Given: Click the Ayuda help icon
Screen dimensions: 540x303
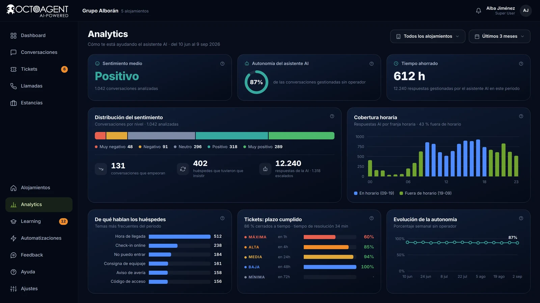Looking at the screenshot, I should pos(13,272).
